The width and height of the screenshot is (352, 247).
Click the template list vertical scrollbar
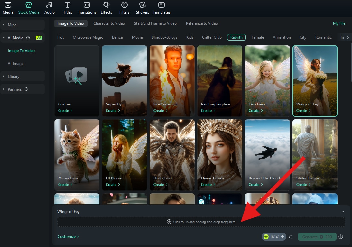(x=351, y=63)
